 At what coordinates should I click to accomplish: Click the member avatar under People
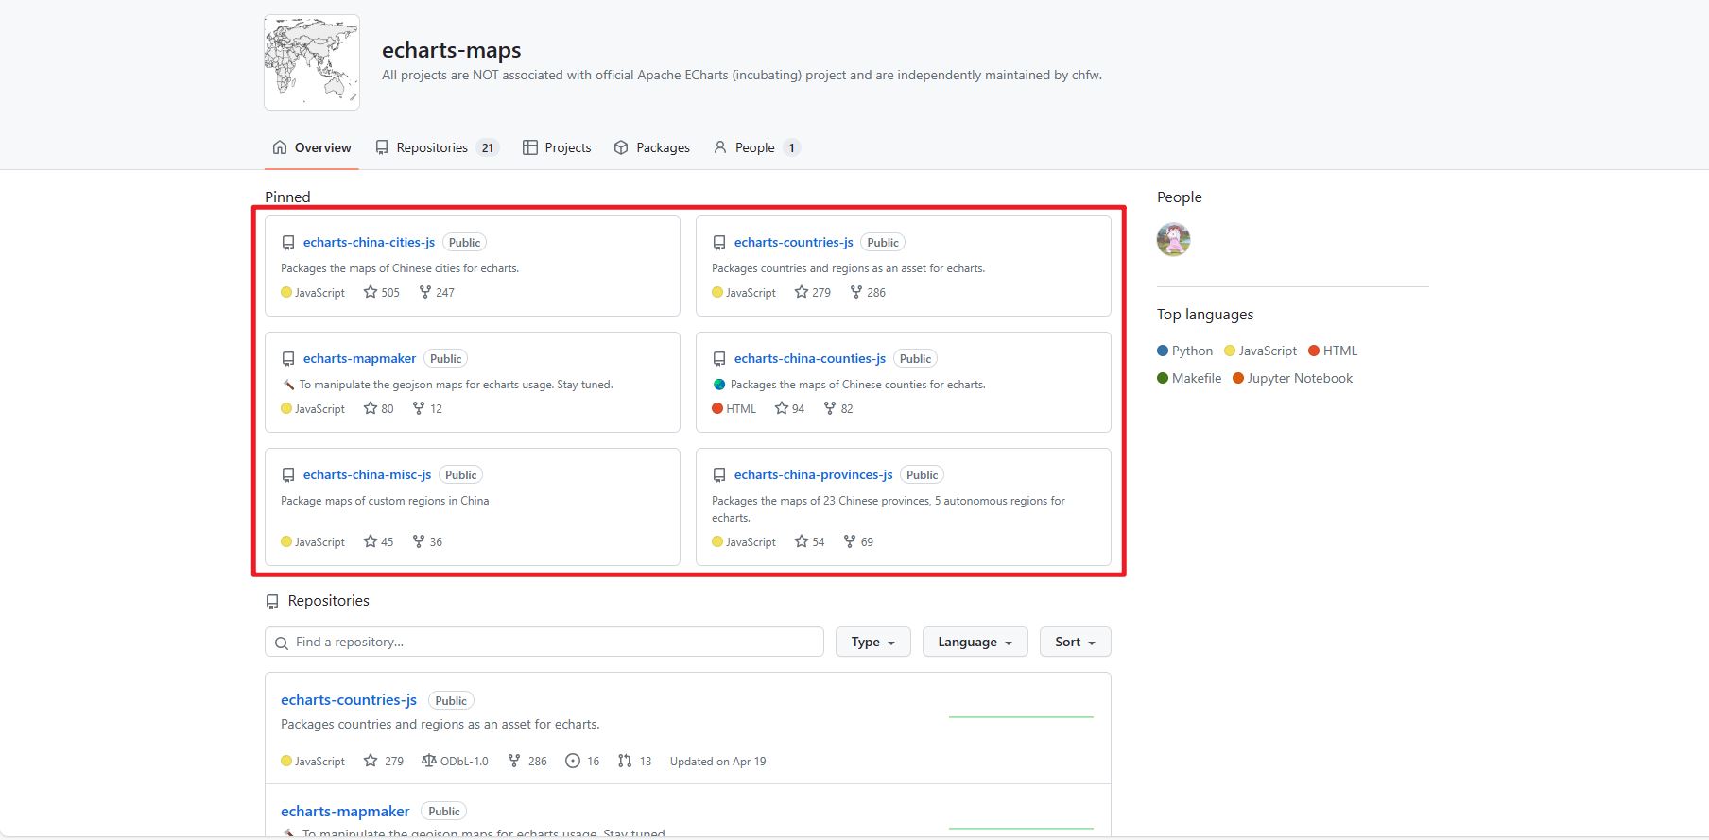tap(1174, 239)
